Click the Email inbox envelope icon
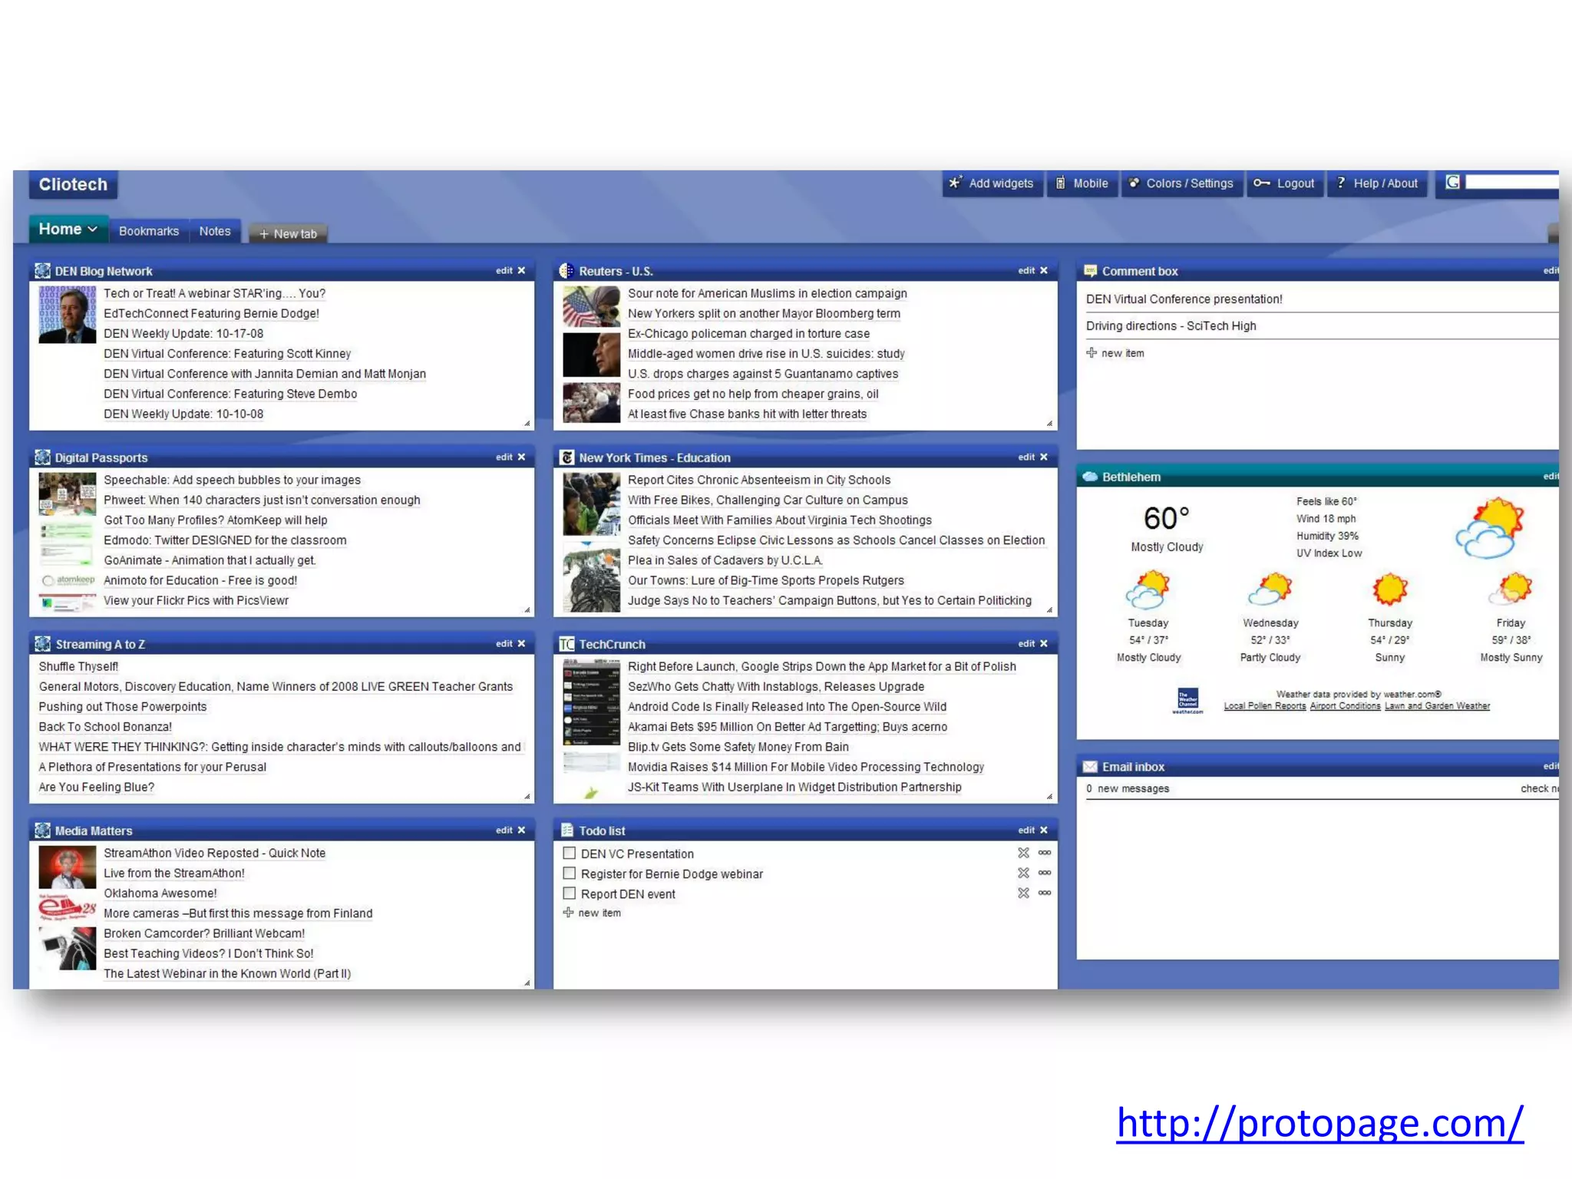The width and height of the screenshot is (1572, 1179). 1090,767
